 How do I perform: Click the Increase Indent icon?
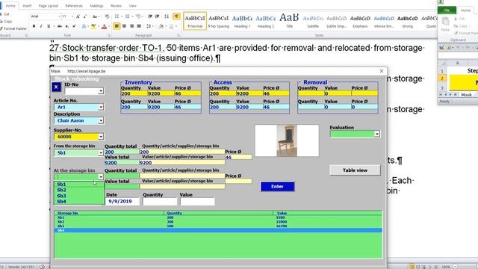point(158,16)
